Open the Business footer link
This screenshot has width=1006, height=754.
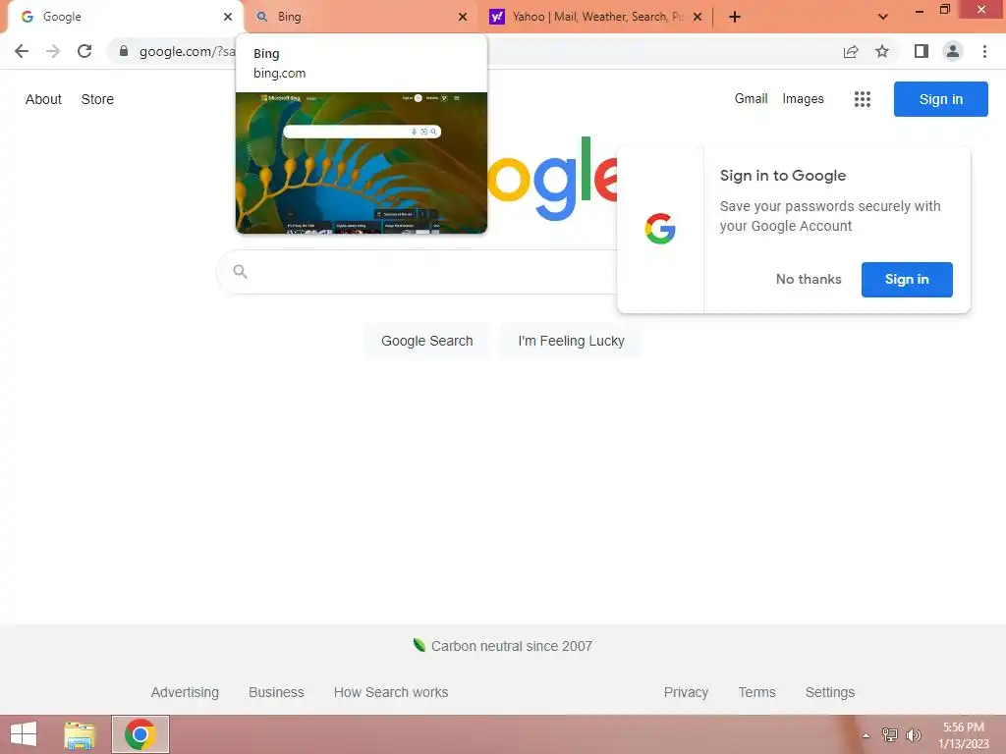coord(276,692)
